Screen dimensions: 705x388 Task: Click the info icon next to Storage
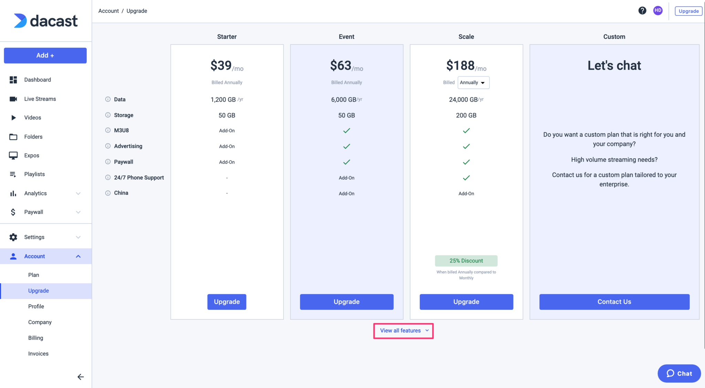[x=108, y=115]
